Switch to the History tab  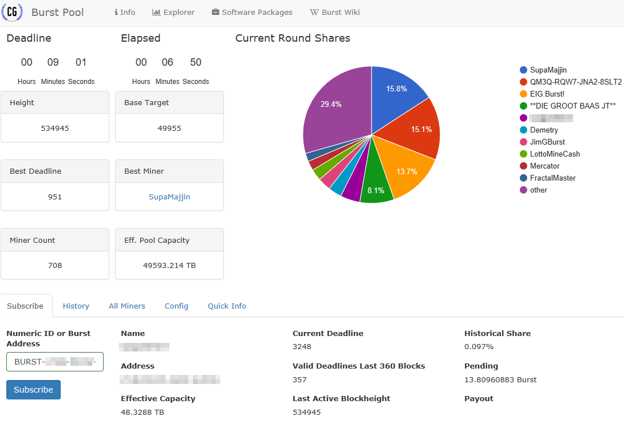(x=76, y=306)
